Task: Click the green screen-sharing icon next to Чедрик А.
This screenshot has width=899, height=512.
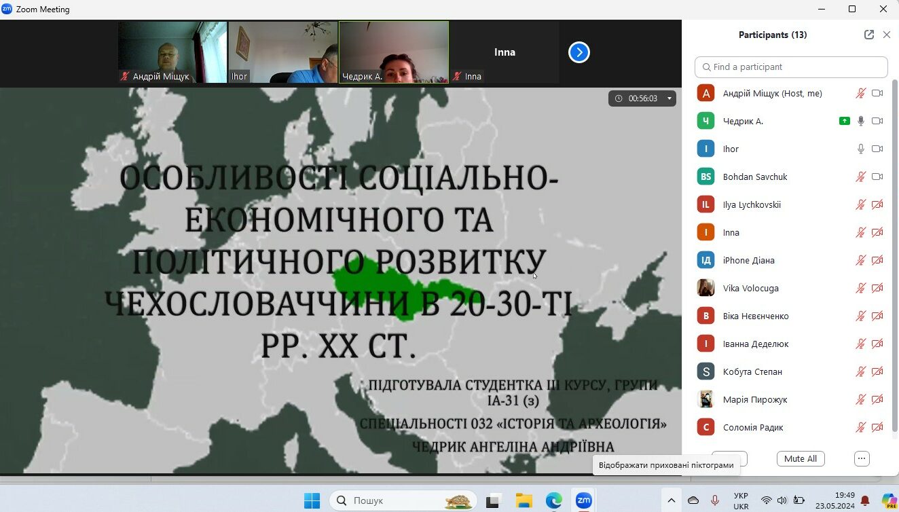Action: coord(844,121)
